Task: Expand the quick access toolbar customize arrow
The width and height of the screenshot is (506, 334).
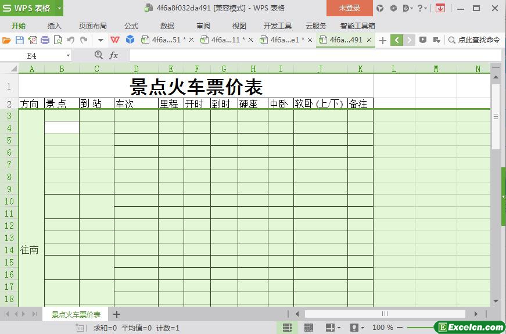Action: [x=101, y=40]
